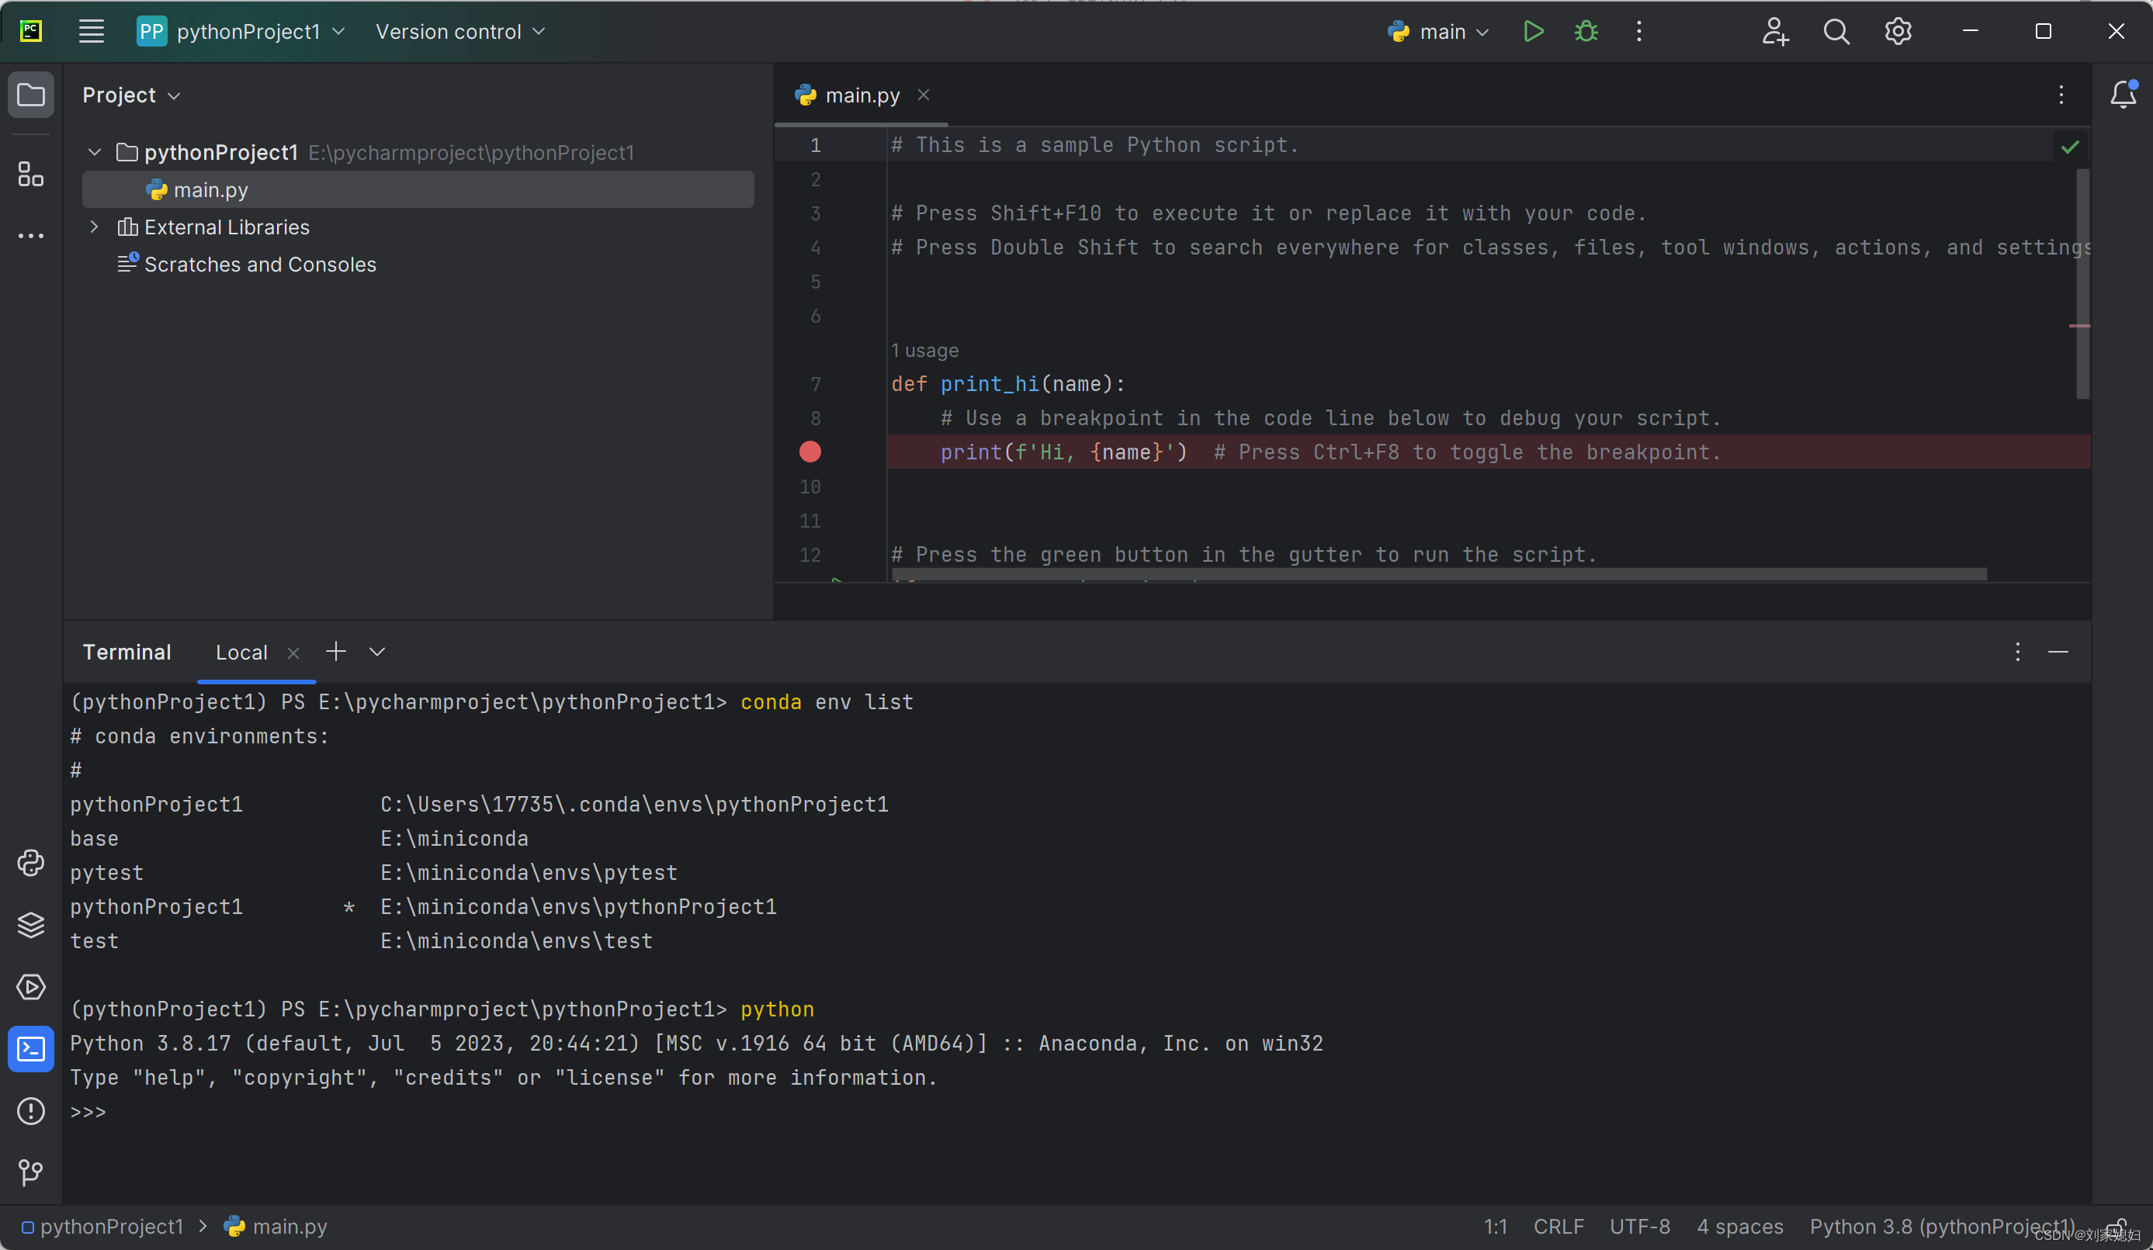Toggle Project tool window folder icon
This screenshot has height=1250, width=2153.
pos(31,94)
